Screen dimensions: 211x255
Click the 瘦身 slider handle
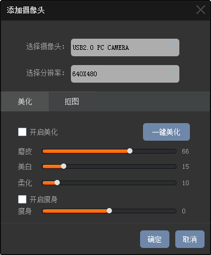tap(110, 211)
